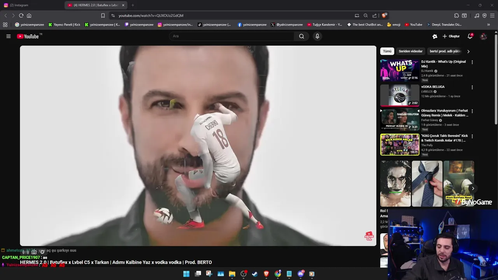Image resolution: width=498 pixels, height=280 pixels.
Task: Go back in browser history
Action: click(x=5, y=16)
